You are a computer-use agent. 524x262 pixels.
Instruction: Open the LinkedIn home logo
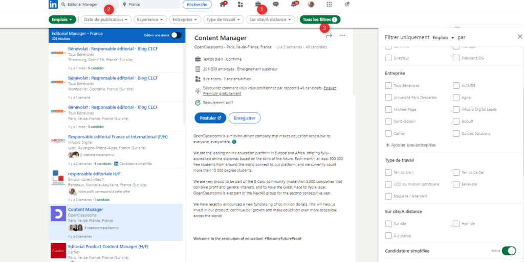pyautogui.click(x=53, y=4)
